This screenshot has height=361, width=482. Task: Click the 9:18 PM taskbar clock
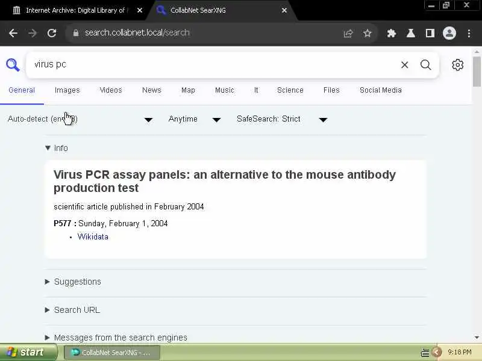(x=460, y=352)
